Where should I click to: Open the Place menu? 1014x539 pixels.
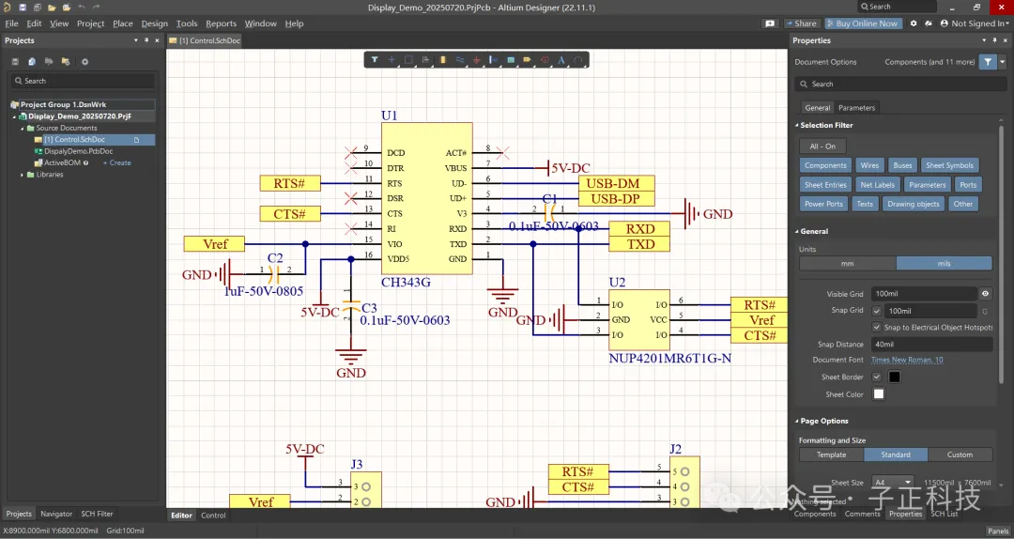click(123, 23)
